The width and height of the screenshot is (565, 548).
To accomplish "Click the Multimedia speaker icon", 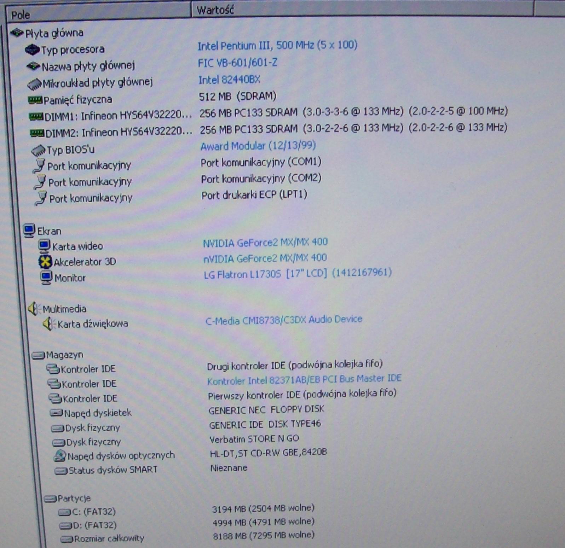I will 34,309.
